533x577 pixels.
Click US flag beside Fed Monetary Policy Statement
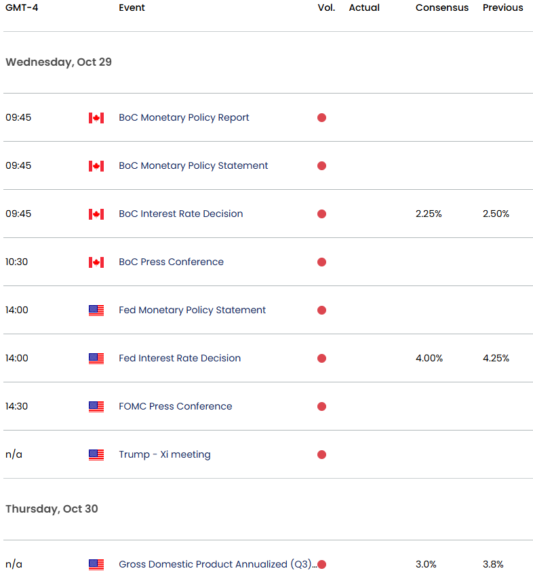pos(96,311)
